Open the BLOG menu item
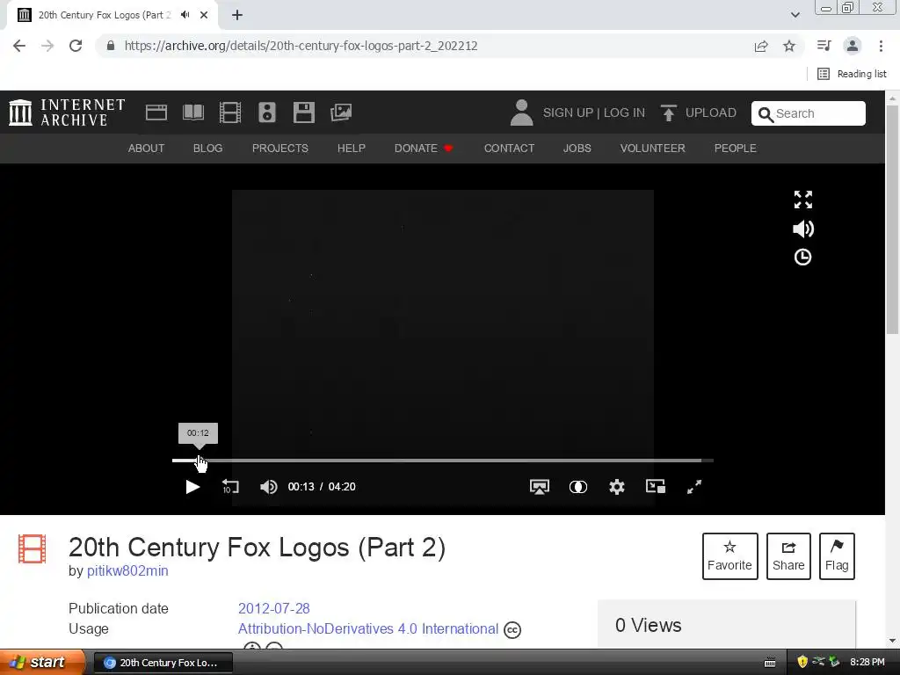Image resolution: width=900 pixels, height=675 pixels. point(207,148)
